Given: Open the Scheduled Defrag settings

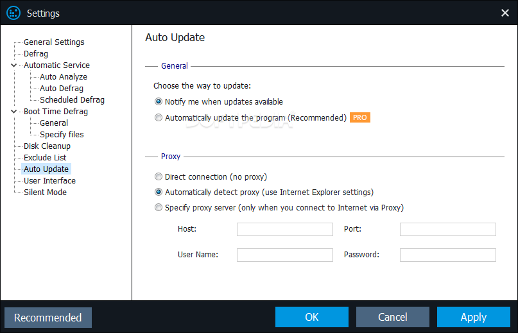Looking at the screenshot, I should tap(72, 99).
